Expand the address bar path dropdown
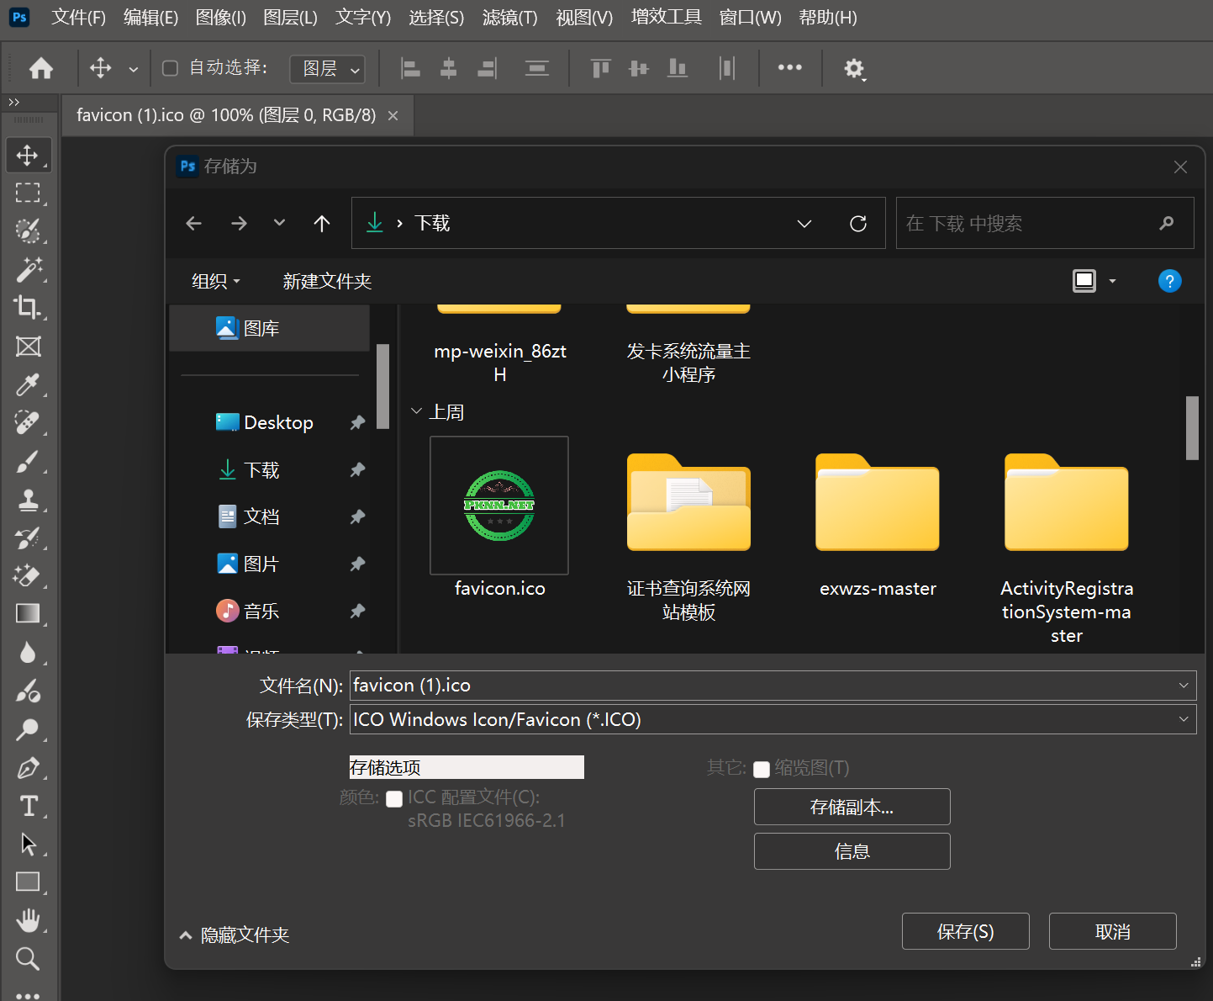 [x=804, y=223]
